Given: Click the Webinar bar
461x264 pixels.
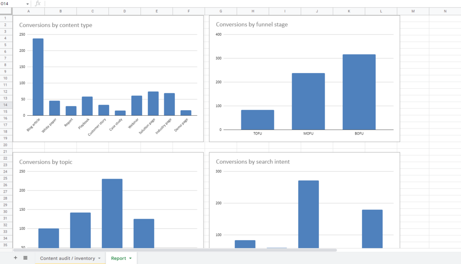Looking at the screenshot, I should pyautogui.click(x=136, y=105).
